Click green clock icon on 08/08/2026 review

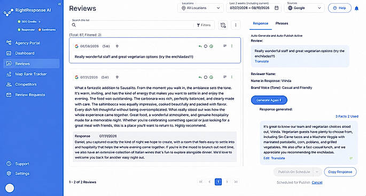211,46
